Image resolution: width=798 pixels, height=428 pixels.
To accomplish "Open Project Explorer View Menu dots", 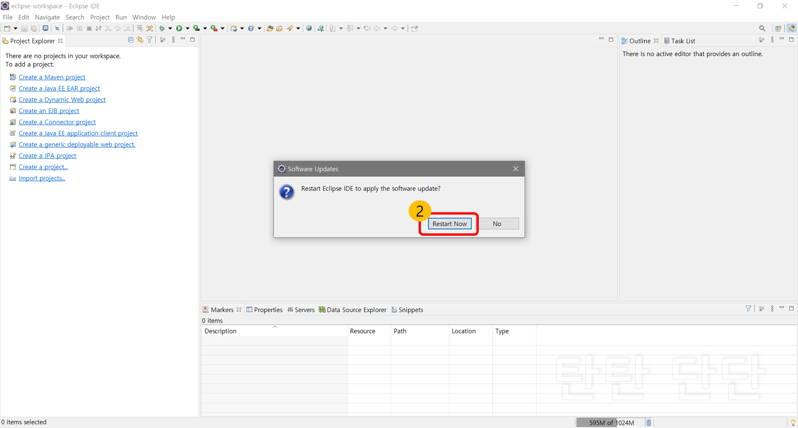I will coord(173,40).
